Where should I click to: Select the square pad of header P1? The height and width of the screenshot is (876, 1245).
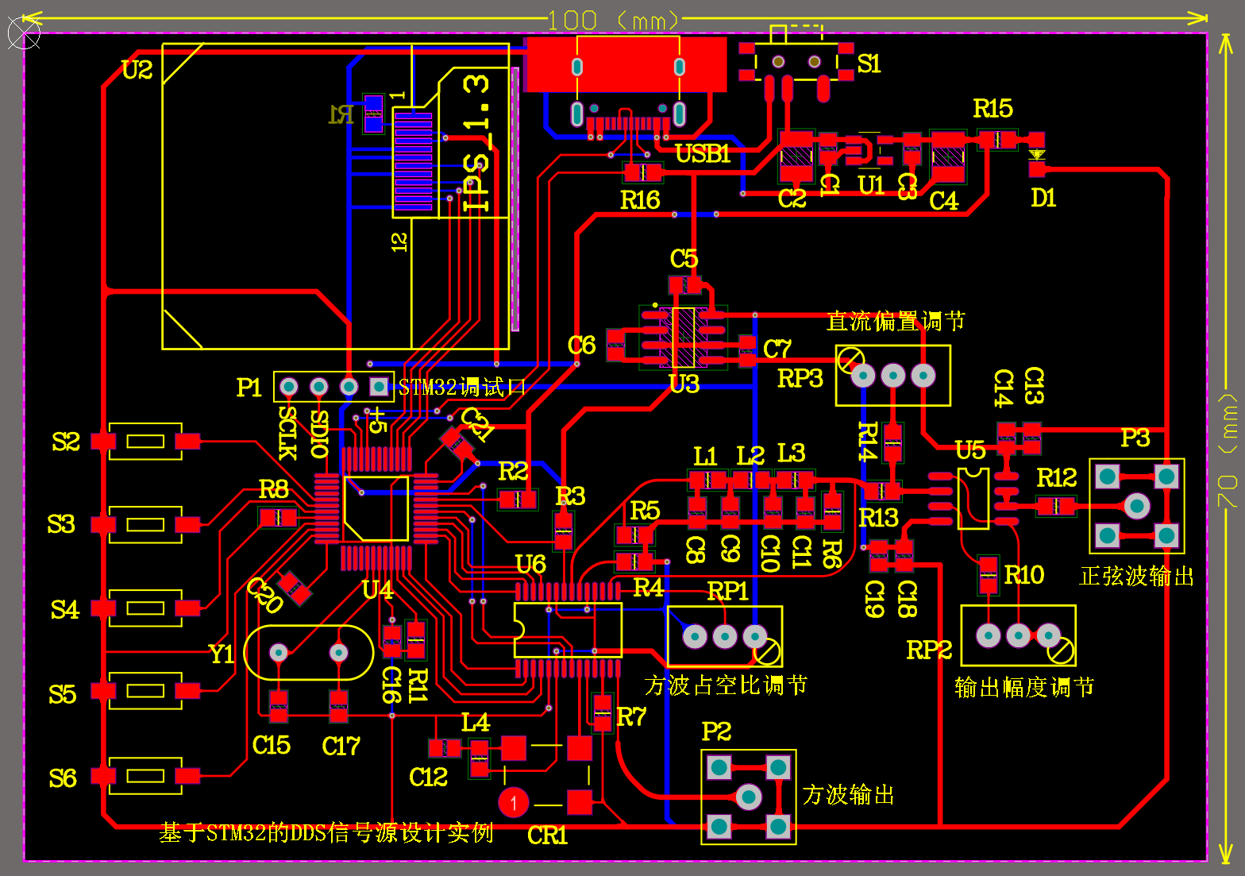click(x=380, y=387)
